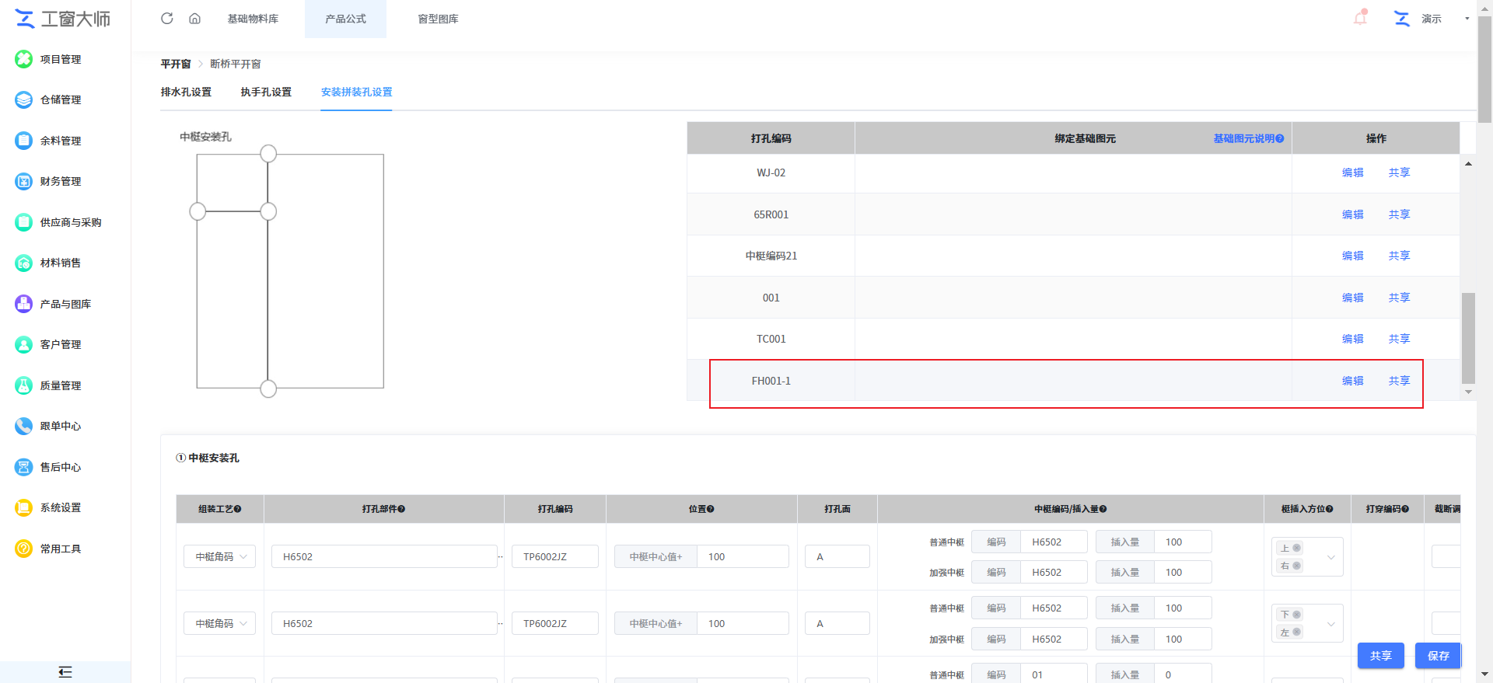Click the punch code table scrollbar thumb
The image size is (1493, 683).
point(1468,338)
